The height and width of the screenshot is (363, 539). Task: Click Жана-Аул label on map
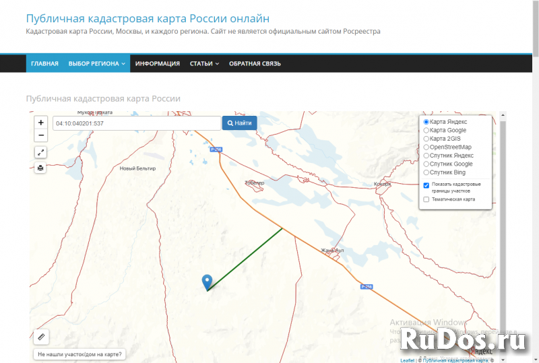point(332,251)
